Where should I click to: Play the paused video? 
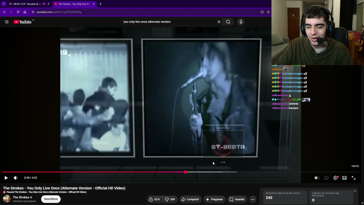(x=6, y=178)
